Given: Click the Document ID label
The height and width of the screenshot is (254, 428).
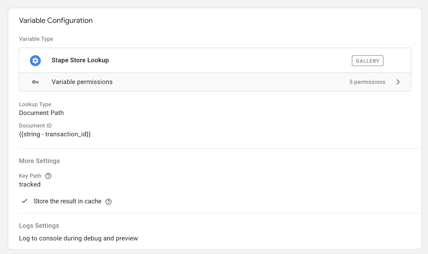Looking at the screenshot, I should (35, 126).
